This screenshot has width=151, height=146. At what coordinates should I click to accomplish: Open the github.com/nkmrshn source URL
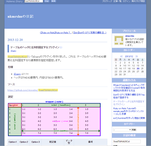point(33,90)
